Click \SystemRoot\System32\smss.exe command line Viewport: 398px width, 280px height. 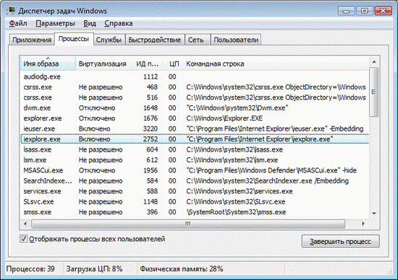tap(237, 212)
